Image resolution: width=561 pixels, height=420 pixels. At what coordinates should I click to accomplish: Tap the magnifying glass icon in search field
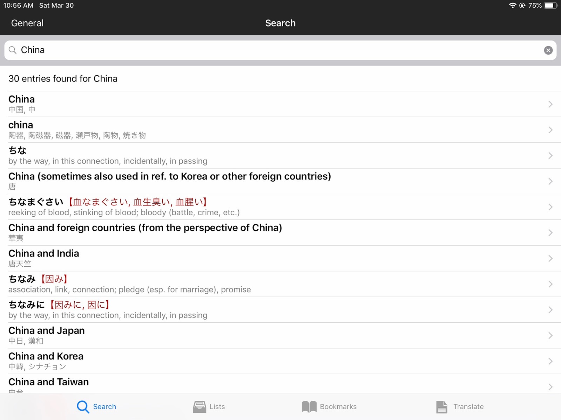coord(13,50)
